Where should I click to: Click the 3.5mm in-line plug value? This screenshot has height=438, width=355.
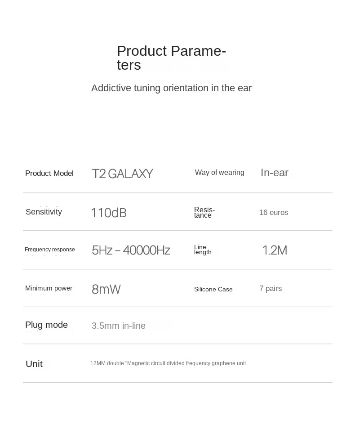119,326
